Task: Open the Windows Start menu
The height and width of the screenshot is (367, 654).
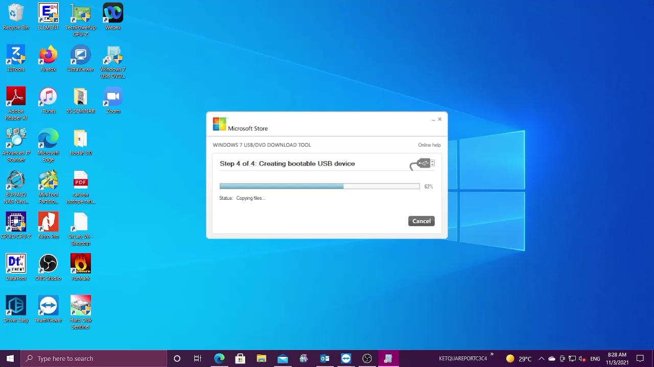Action: 10,358
